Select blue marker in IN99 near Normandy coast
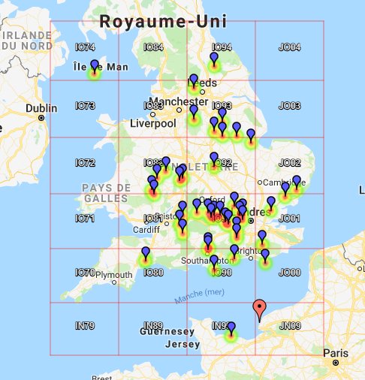365x380 pixels. [231, 329]
